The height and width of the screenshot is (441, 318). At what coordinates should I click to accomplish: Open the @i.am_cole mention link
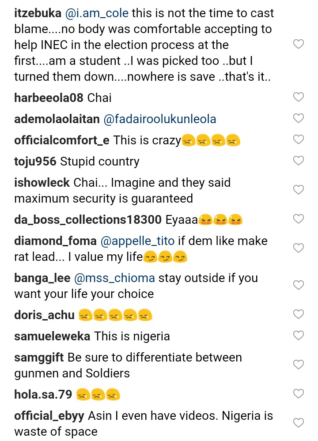point(97,13)
